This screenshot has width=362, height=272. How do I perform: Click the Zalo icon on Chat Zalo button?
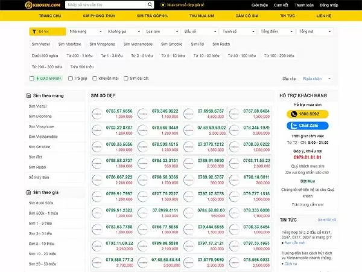tap(294, 126)
